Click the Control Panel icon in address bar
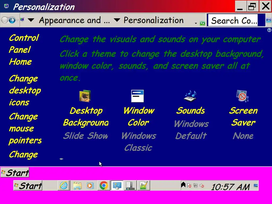The width and height of the screenshot is (272, 204). coord(22,20)
